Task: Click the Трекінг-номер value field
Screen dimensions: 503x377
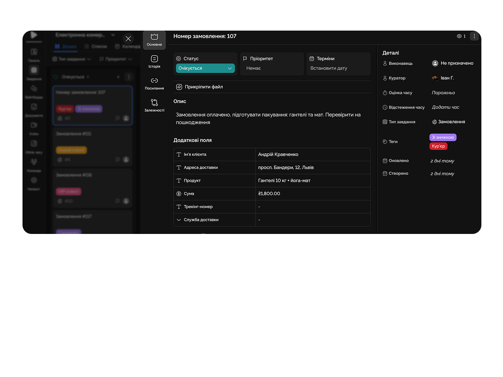Action: pos(313,207)
